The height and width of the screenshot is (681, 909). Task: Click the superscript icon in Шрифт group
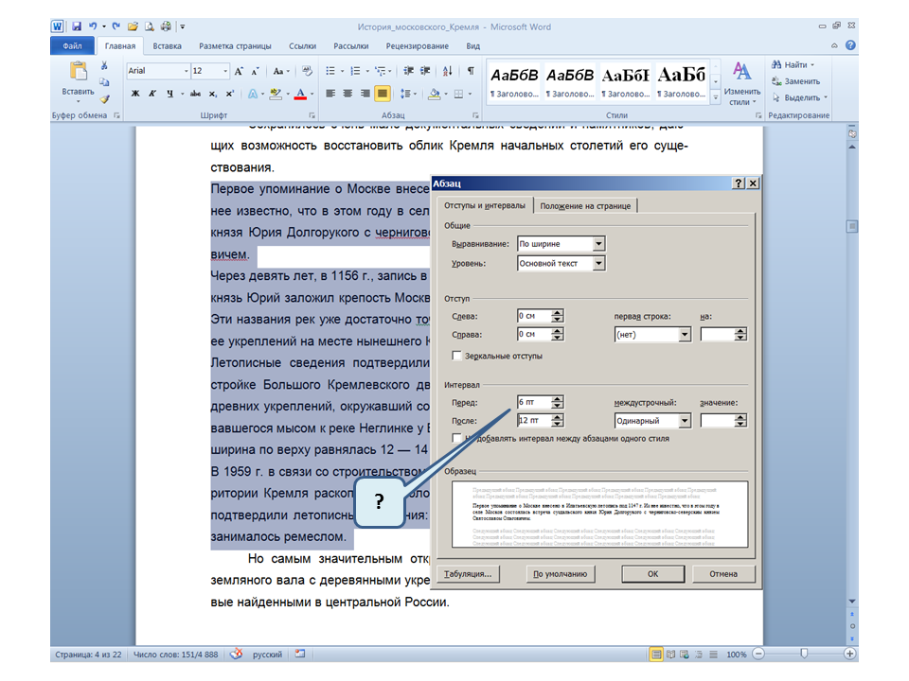coord(230,94)
